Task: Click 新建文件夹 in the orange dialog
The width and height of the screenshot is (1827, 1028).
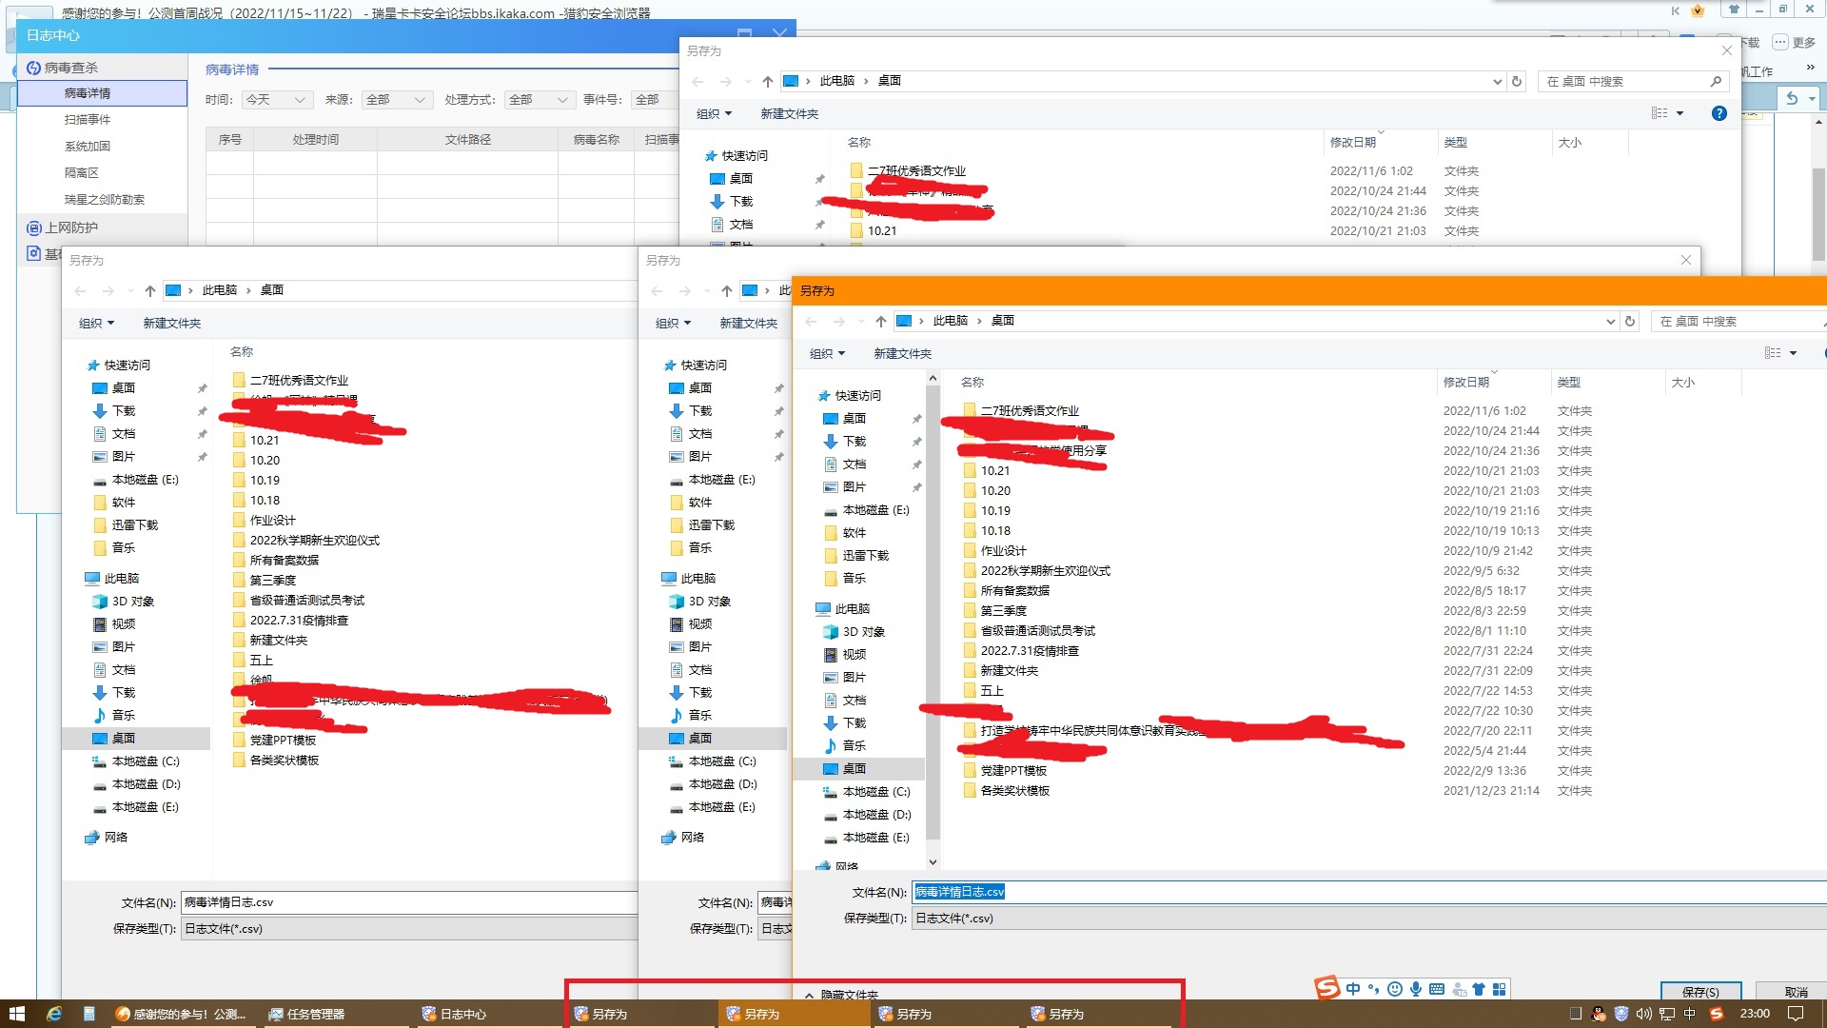Action: click(x=902, y=353)
